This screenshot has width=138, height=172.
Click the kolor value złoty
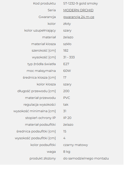[x=67, y=24]
